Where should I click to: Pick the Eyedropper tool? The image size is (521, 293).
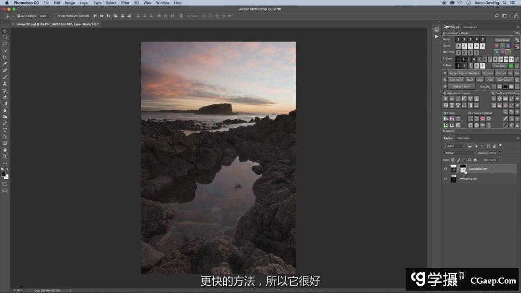[x=5, y=64]
